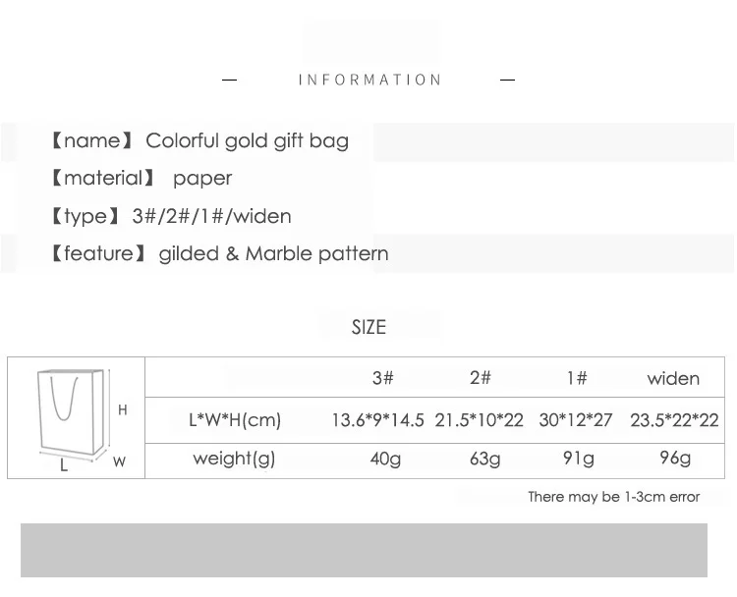Click the 30*12*27 dimension cell

pos(576,420)
